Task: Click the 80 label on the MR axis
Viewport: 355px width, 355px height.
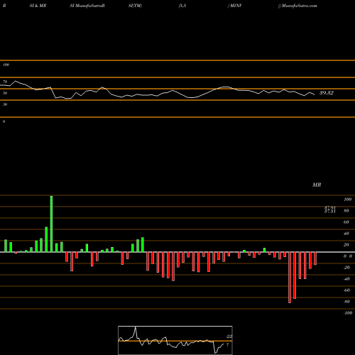Action: tap(346, 211)
